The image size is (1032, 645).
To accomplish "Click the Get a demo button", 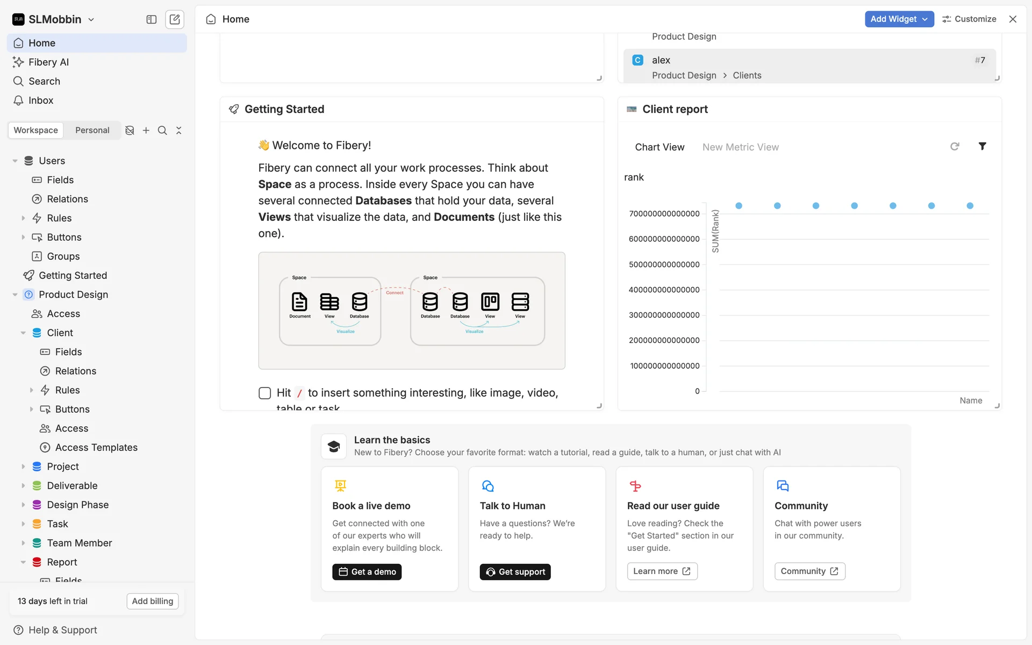I will (367, 572).
